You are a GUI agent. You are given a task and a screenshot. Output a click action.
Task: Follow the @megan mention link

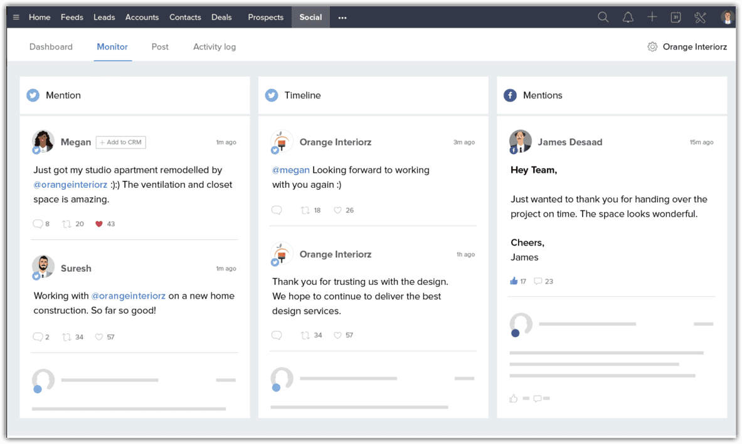click(x=290, y=170)
